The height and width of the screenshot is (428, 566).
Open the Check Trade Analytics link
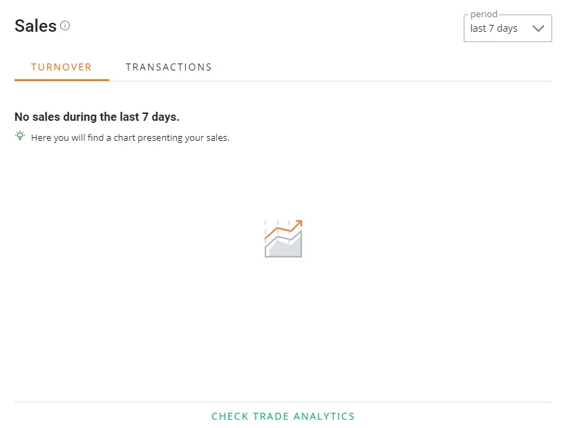pyautogui.click(x=283, y=416)
